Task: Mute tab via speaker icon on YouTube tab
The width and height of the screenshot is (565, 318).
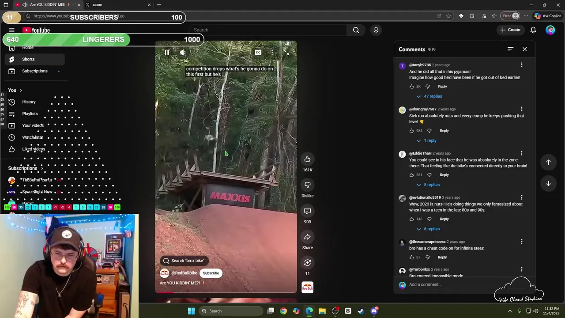Action: tap(26, 5)
